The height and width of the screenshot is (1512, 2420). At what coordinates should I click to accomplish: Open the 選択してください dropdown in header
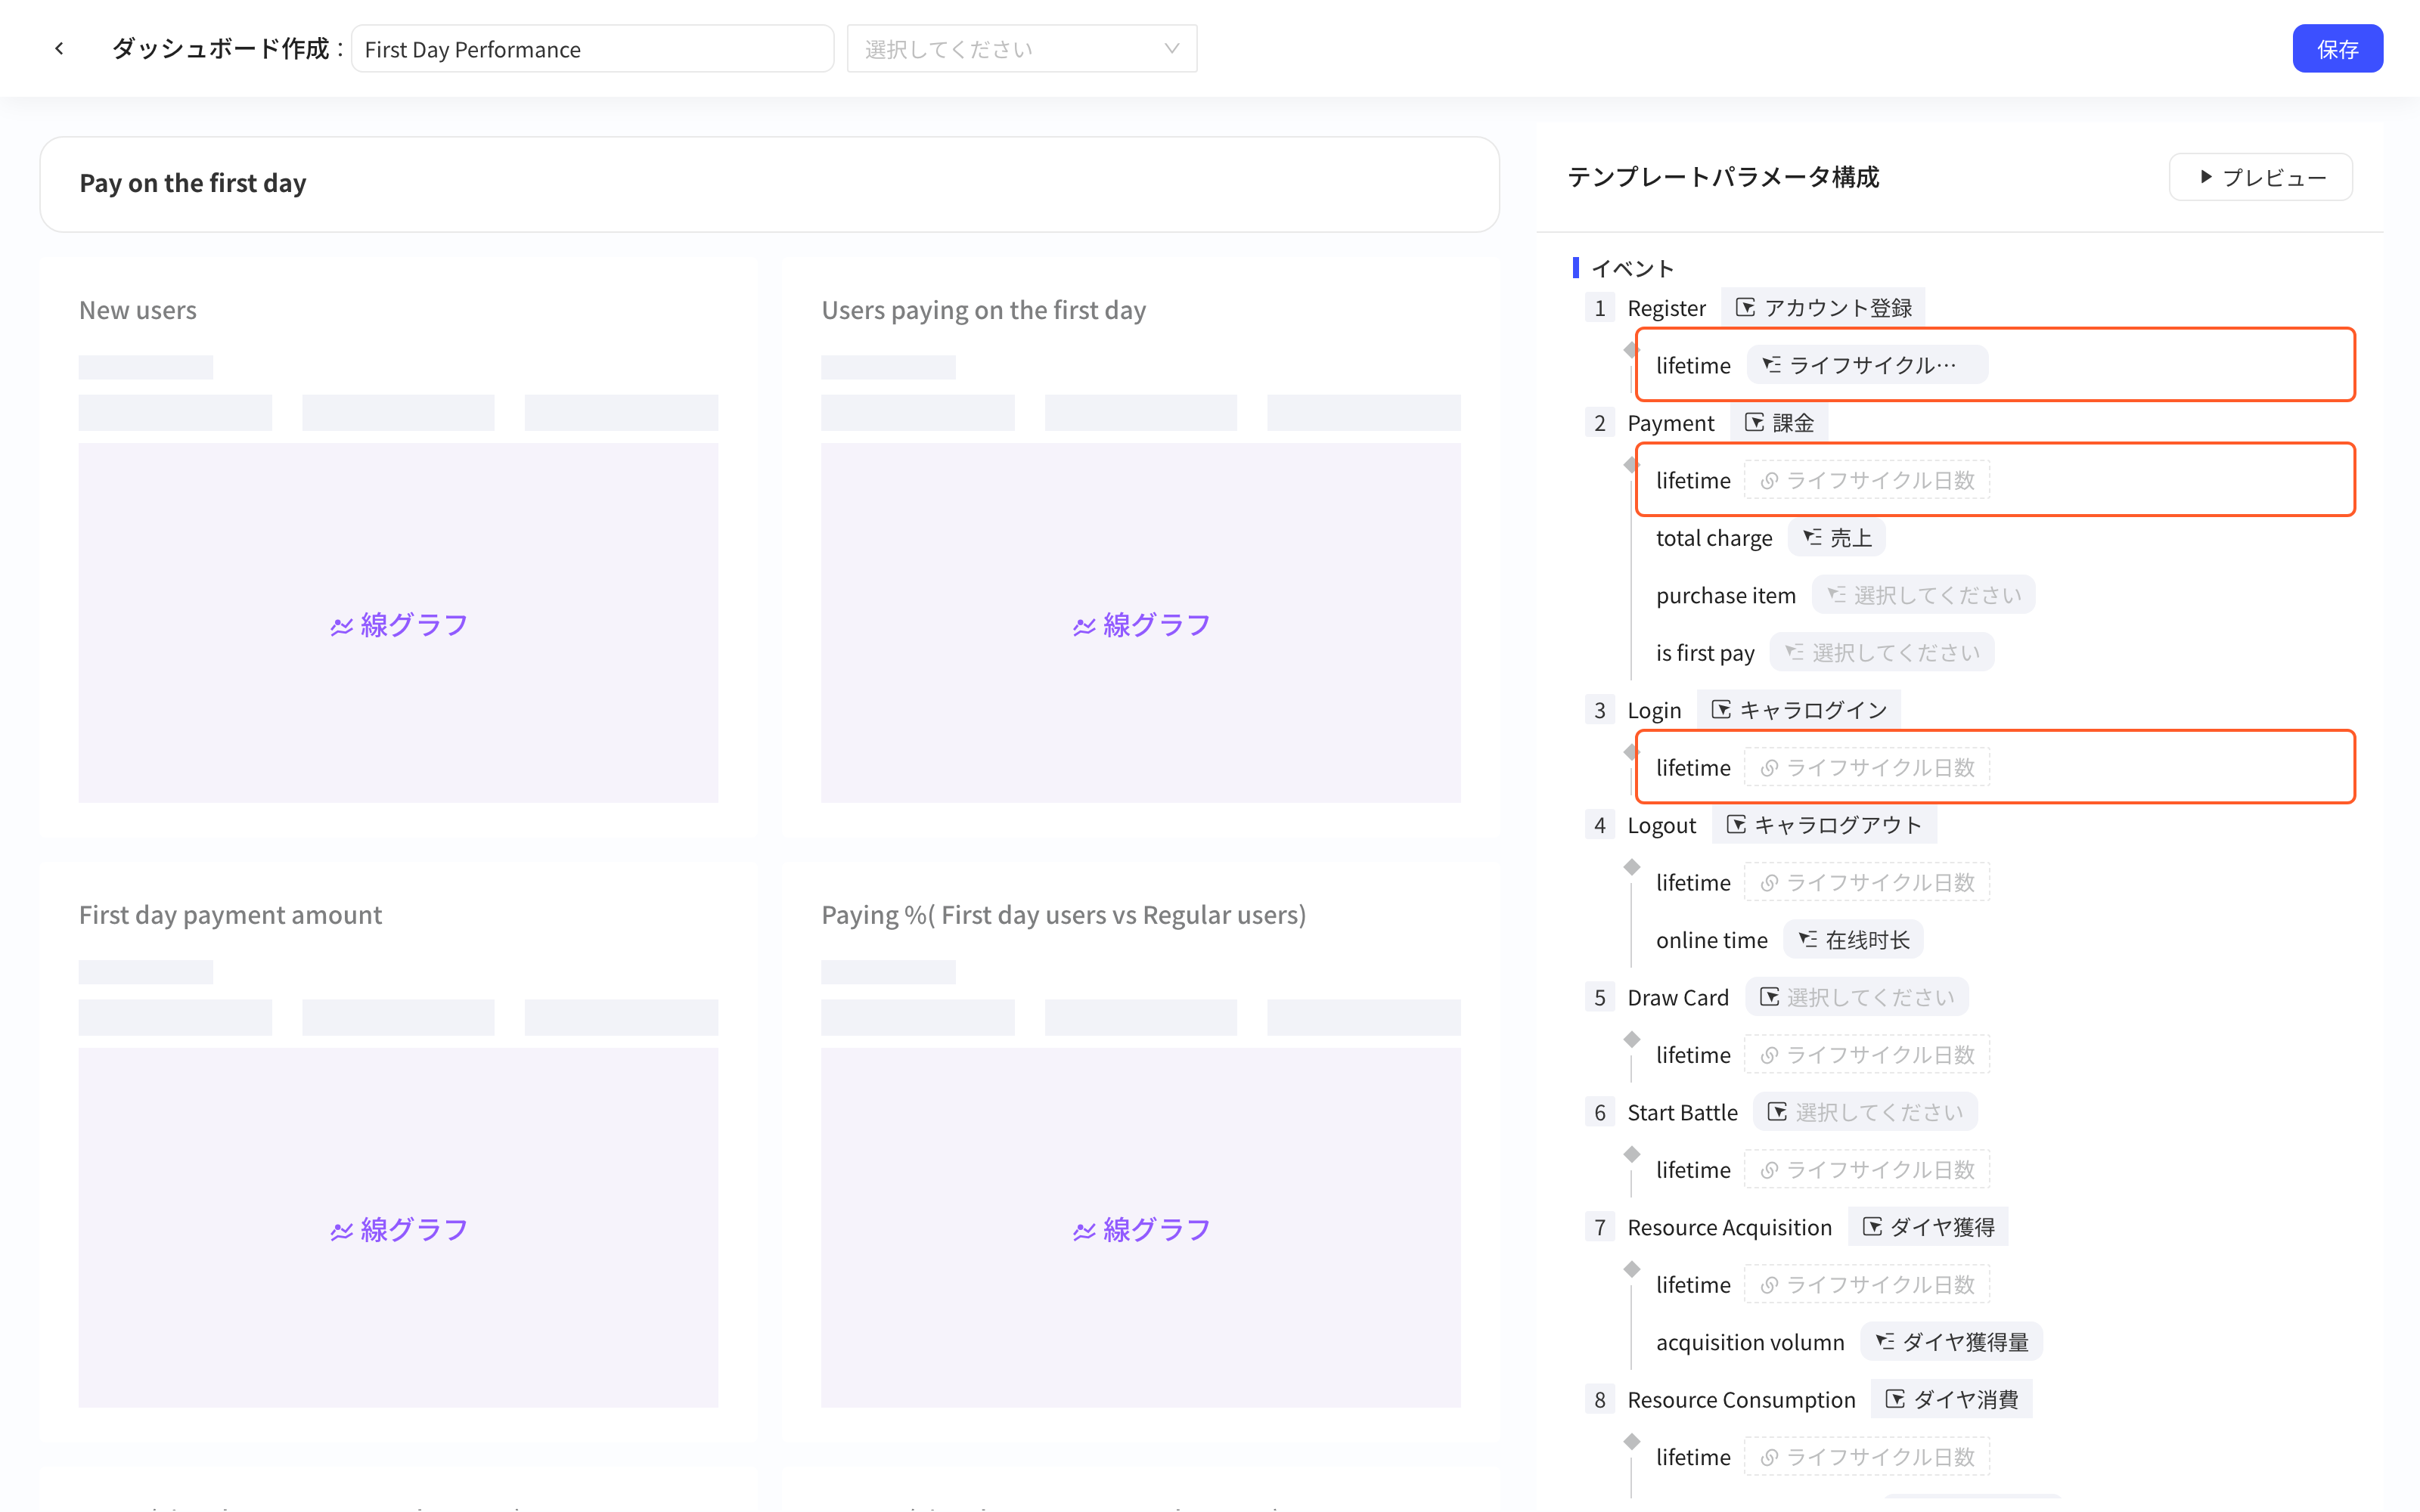1021,49
